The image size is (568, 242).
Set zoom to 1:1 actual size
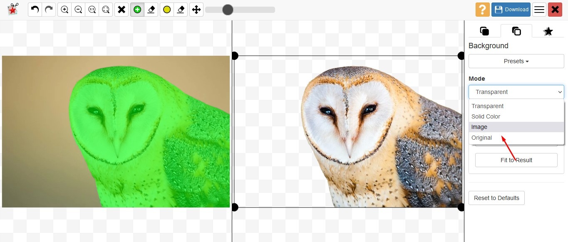92,10
